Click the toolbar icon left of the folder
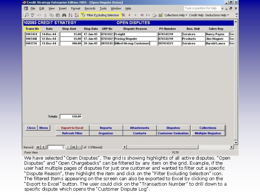Screen dimensions: 260x195 click(x=155, y=15)
